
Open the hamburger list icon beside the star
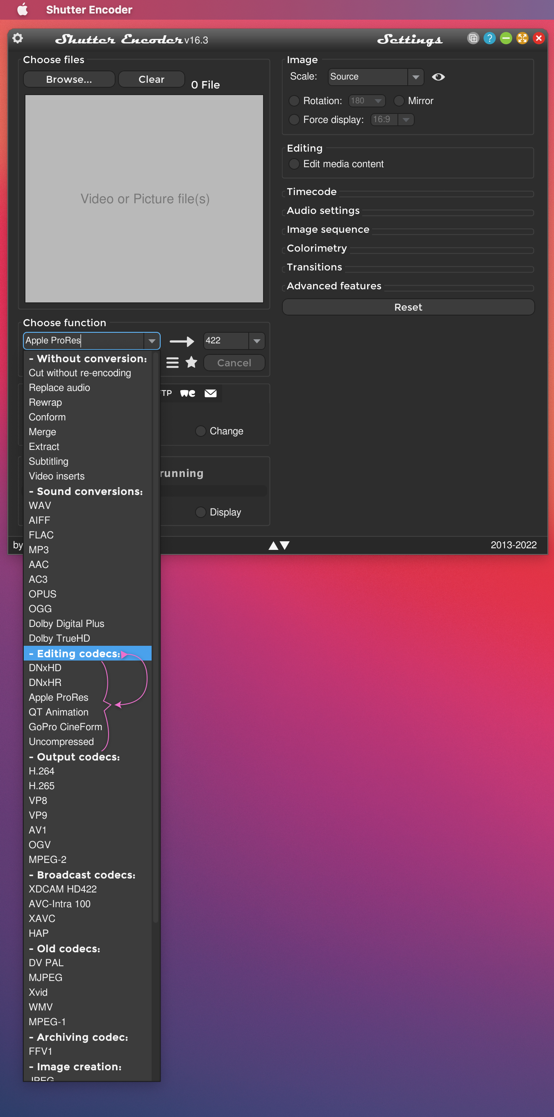click(173, 363)
